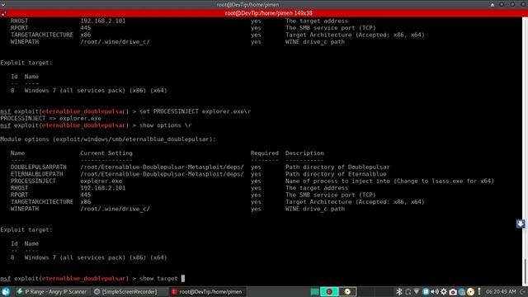528x297 pixels.
Task: Click the Bluetooth tray icon
Action: 399,291
